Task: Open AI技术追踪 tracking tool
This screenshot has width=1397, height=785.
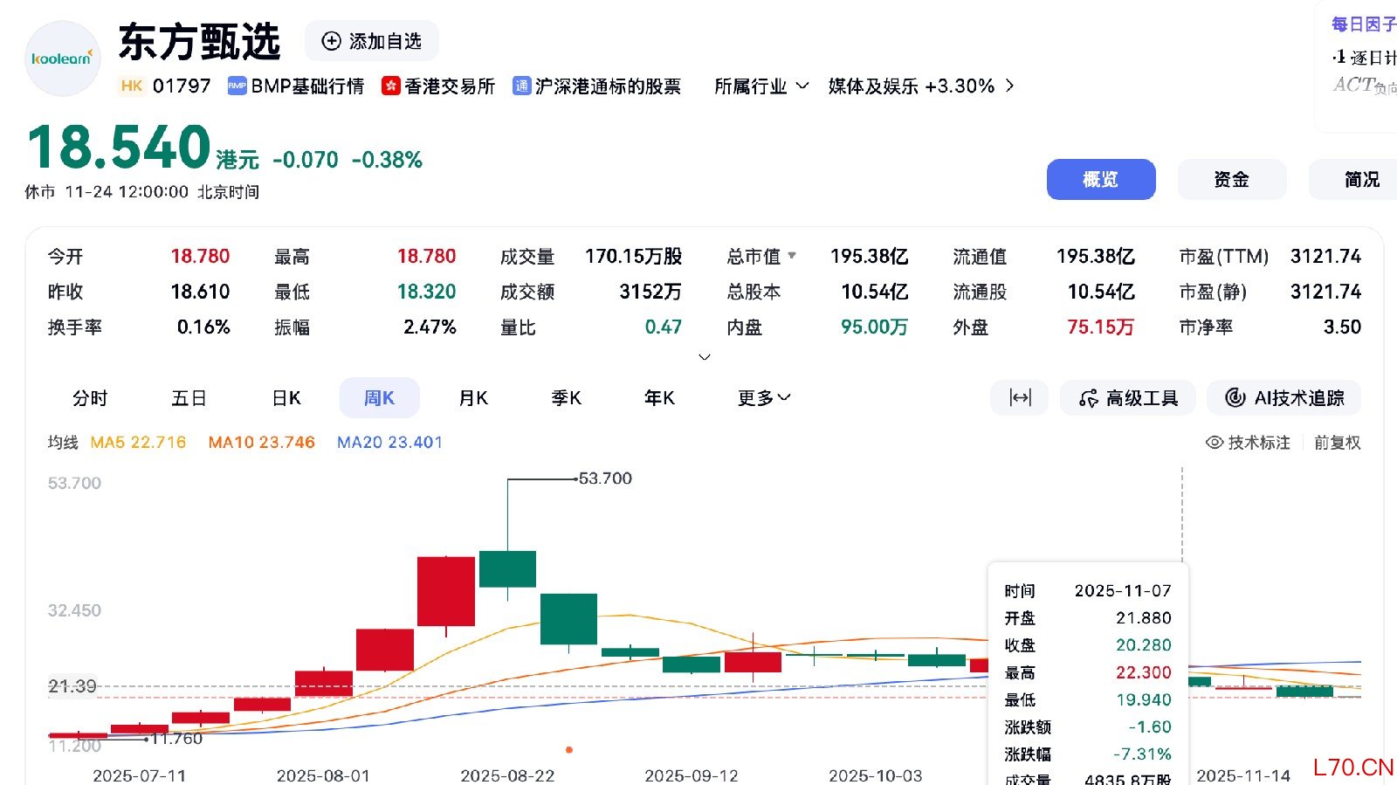Action: pyautogui.click(x=1283, y=398)
